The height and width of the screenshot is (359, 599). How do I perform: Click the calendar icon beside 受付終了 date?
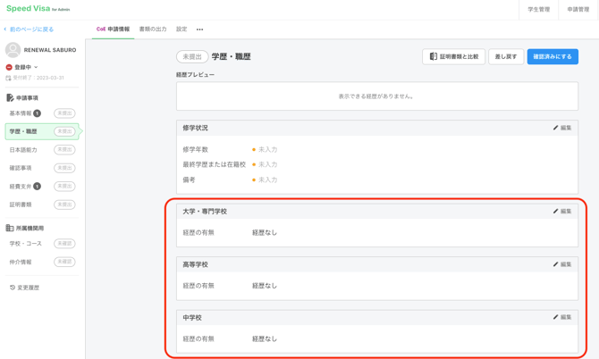[8, 78]
